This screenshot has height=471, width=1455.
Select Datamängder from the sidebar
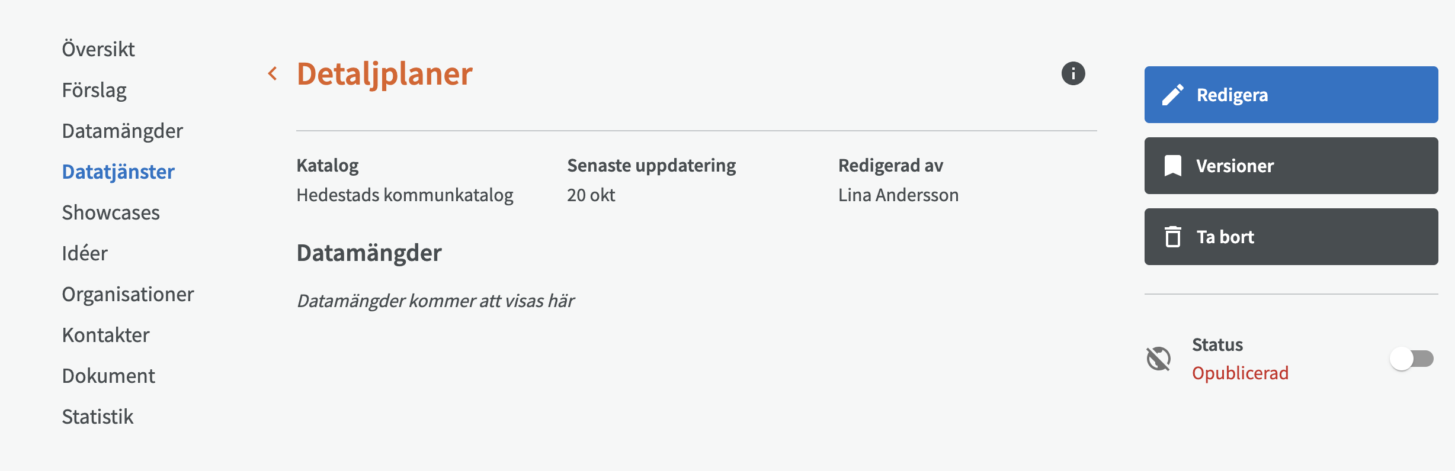[x=122, y=130]
